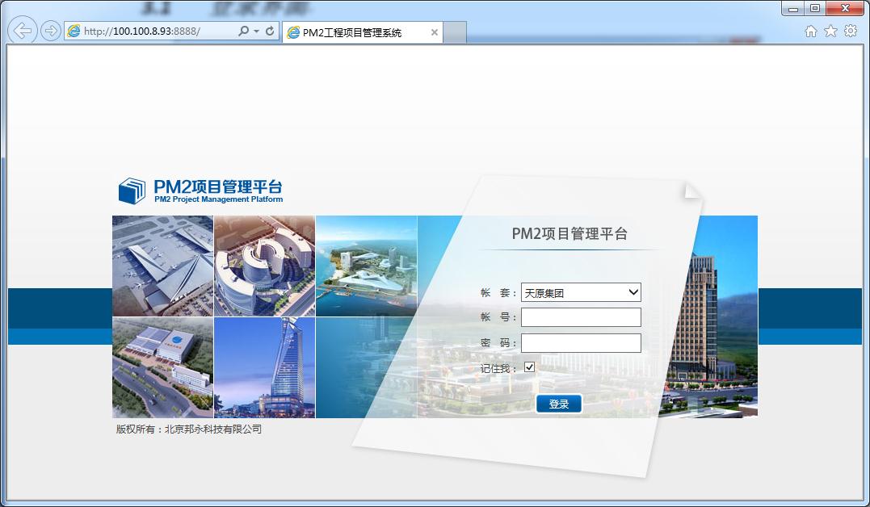Click the address bar URL 100.100.8.93:8888

pos(141,31)
